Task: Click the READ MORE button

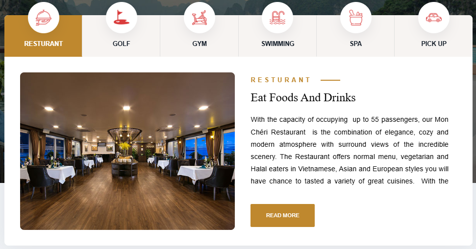Action: coord(283,215)
